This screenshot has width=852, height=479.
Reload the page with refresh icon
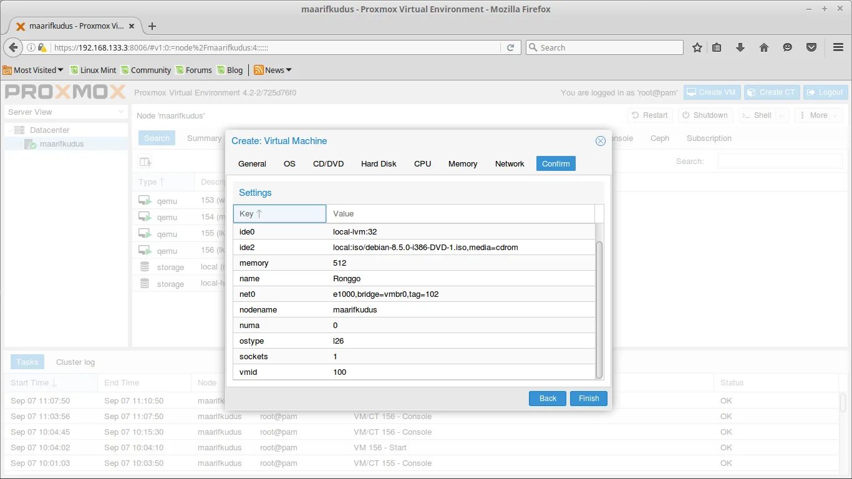tap(510, 47)
